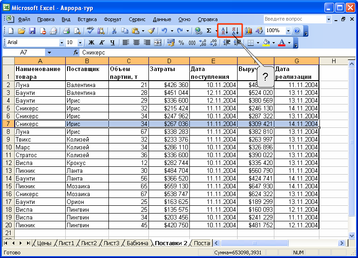The width and height of the screenshot is (358, 258).
Task: Click the insert function fx button
Action: tap(76, 53)
